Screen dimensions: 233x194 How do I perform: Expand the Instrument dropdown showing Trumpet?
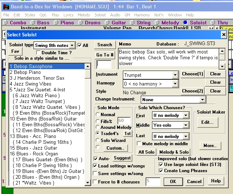pos(175,75)
